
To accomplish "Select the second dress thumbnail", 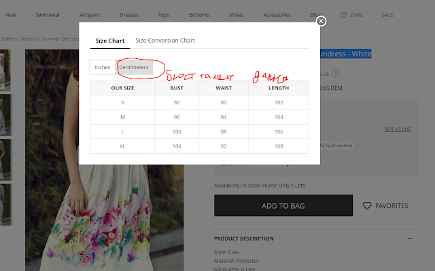I will point(5,114).
